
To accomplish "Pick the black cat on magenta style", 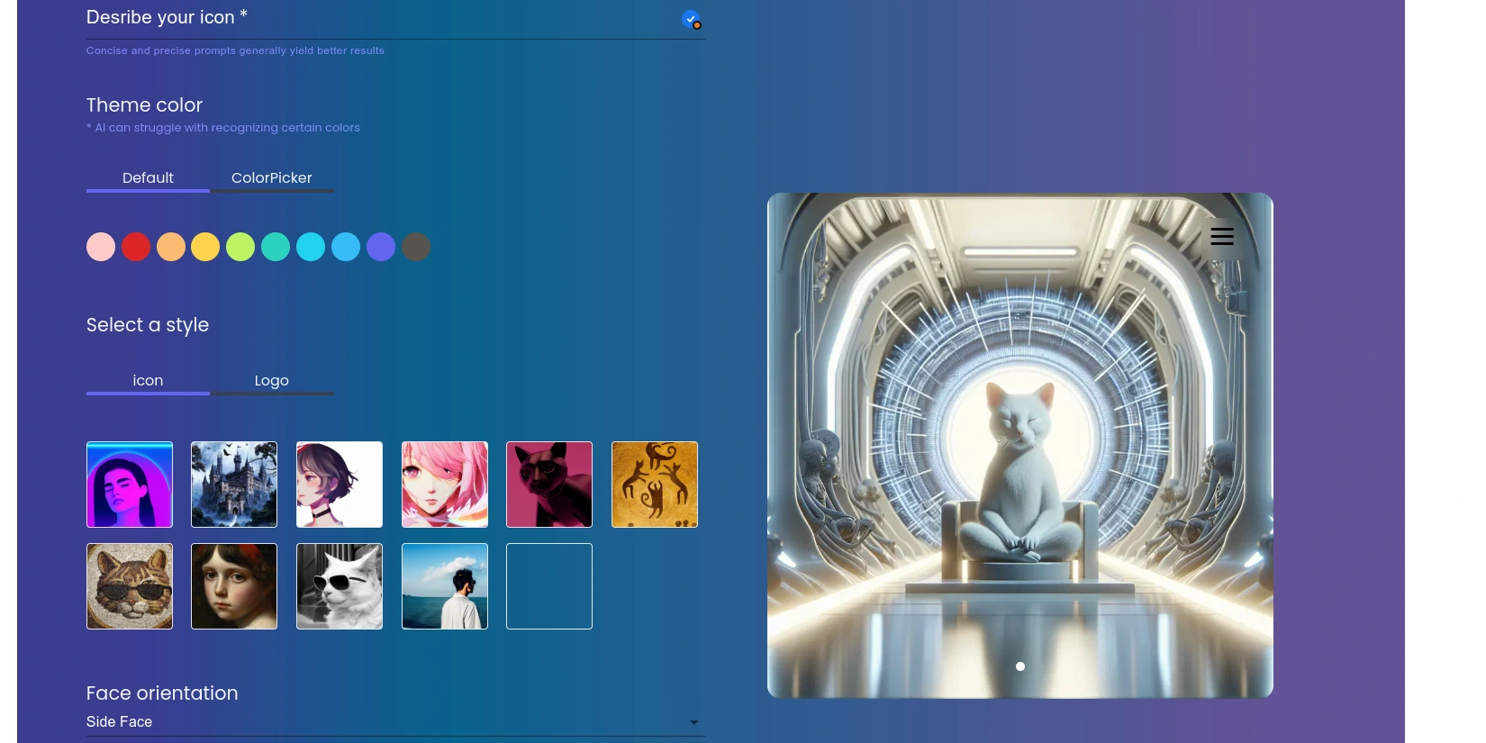I will tap(549, 485).
